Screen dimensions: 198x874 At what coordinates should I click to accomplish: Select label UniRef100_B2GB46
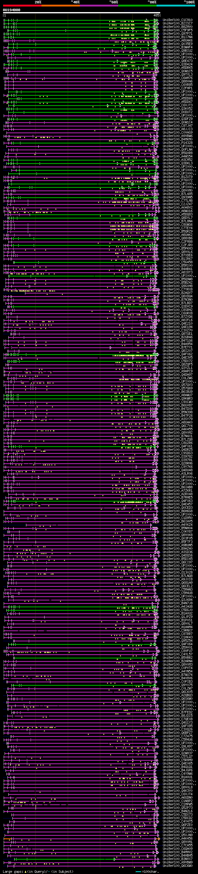click(178, 337)
